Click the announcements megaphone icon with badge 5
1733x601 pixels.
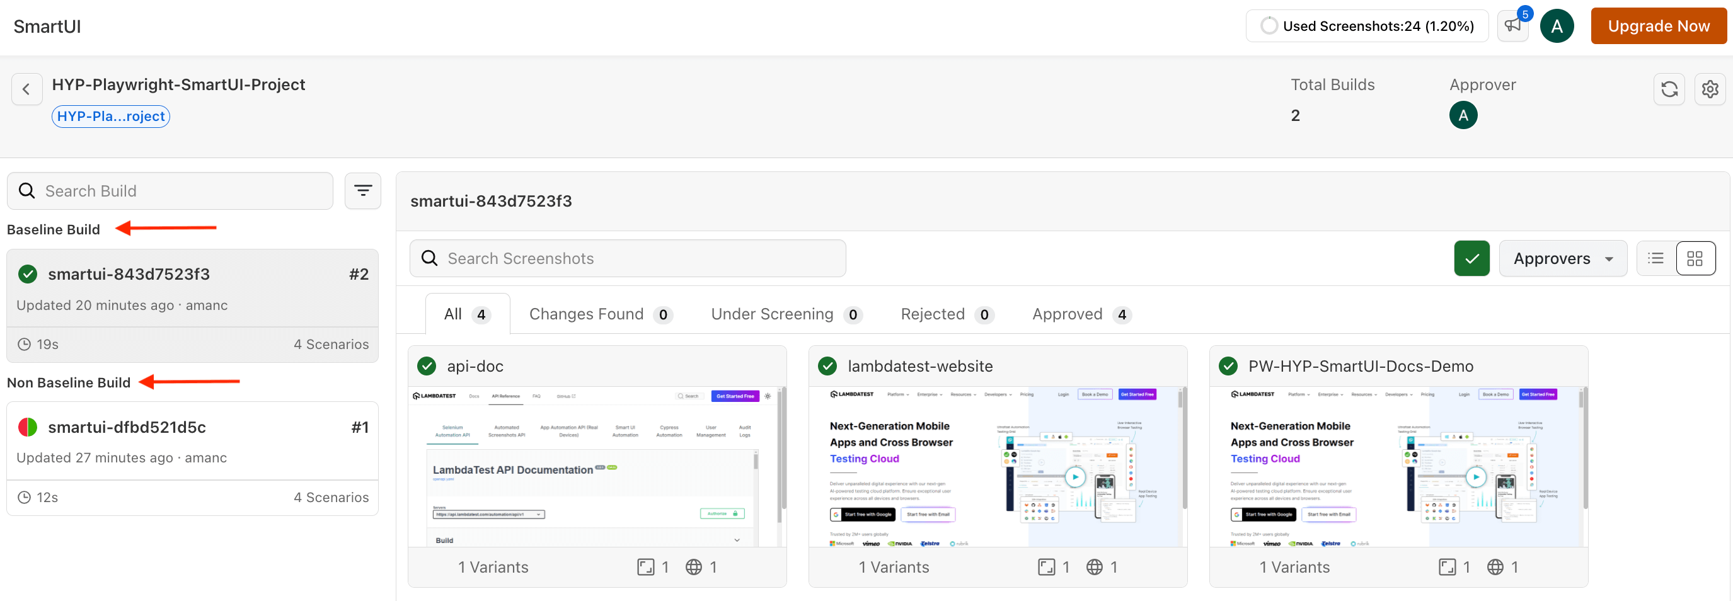point(1513,26)
